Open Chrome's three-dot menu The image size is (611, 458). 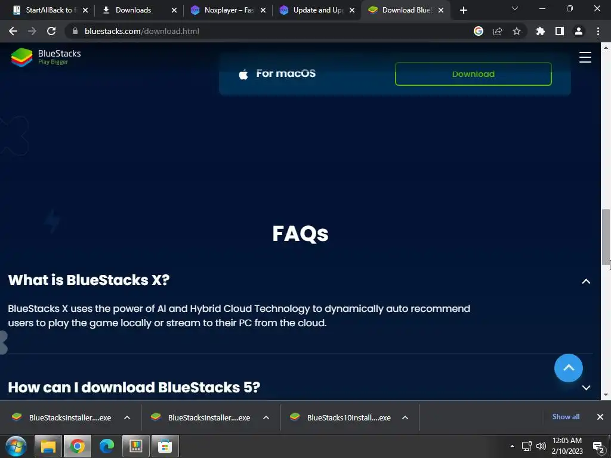pyautogui.click(x=598, y=31)
